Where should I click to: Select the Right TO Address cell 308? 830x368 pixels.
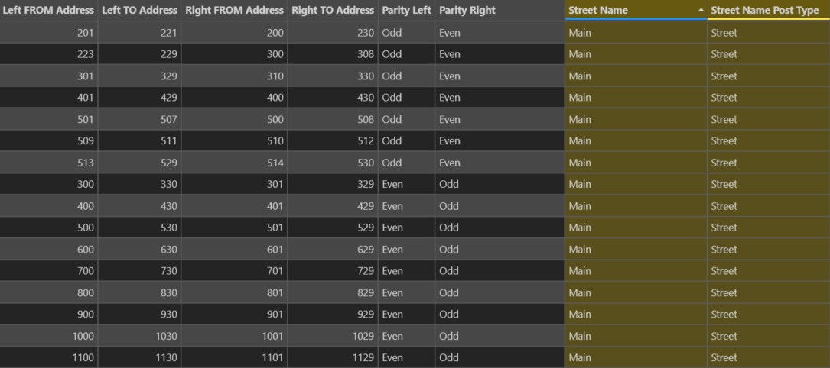click(333, 54)
